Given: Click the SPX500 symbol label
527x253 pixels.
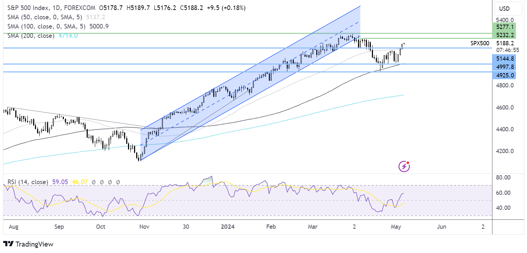Looking at the screenshot, I should (480, 44).
